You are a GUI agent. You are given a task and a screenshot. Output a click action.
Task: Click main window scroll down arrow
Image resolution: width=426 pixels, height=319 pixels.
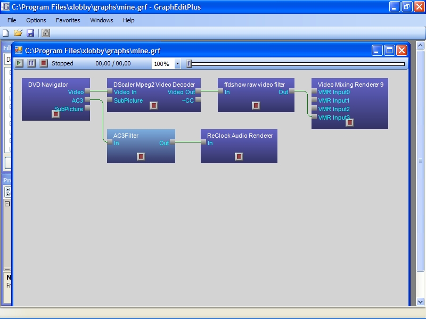pyautogui.click(x=420, y=301)
